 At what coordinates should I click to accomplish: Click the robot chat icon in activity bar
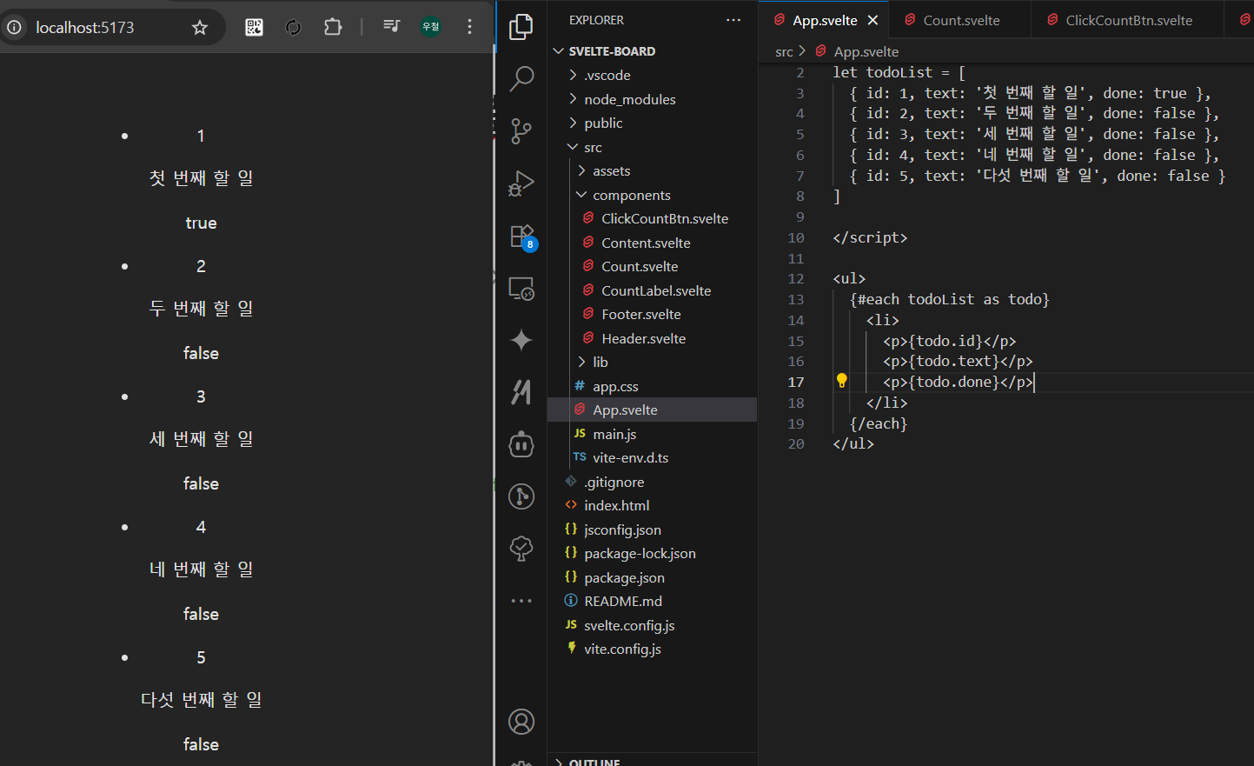point(521,444)
